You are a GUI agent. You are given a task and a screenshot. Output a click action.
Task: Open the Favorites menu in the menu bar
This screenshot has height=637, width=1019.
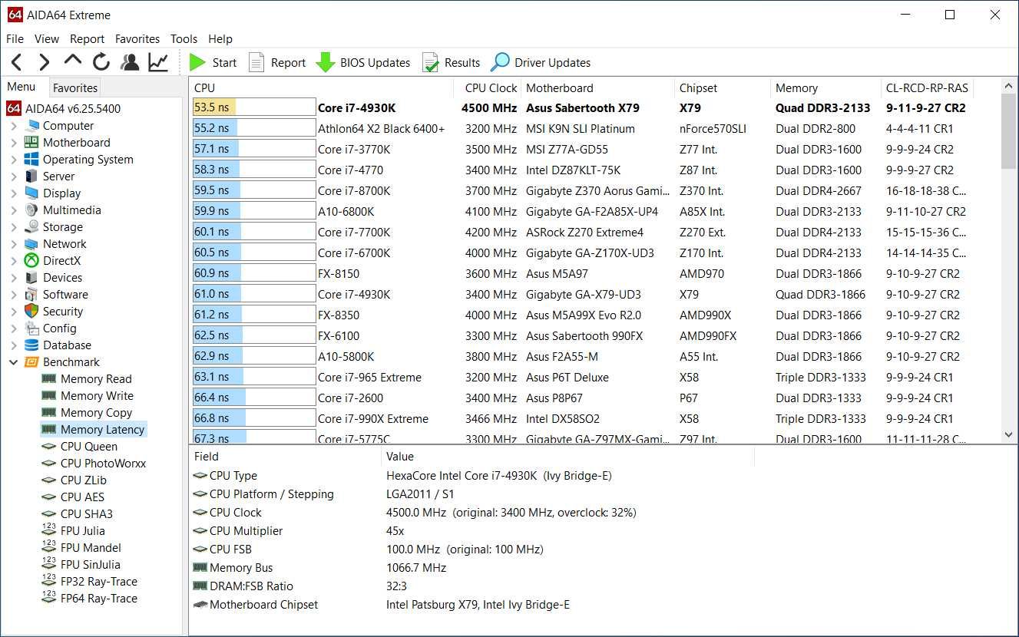point(137,38)
